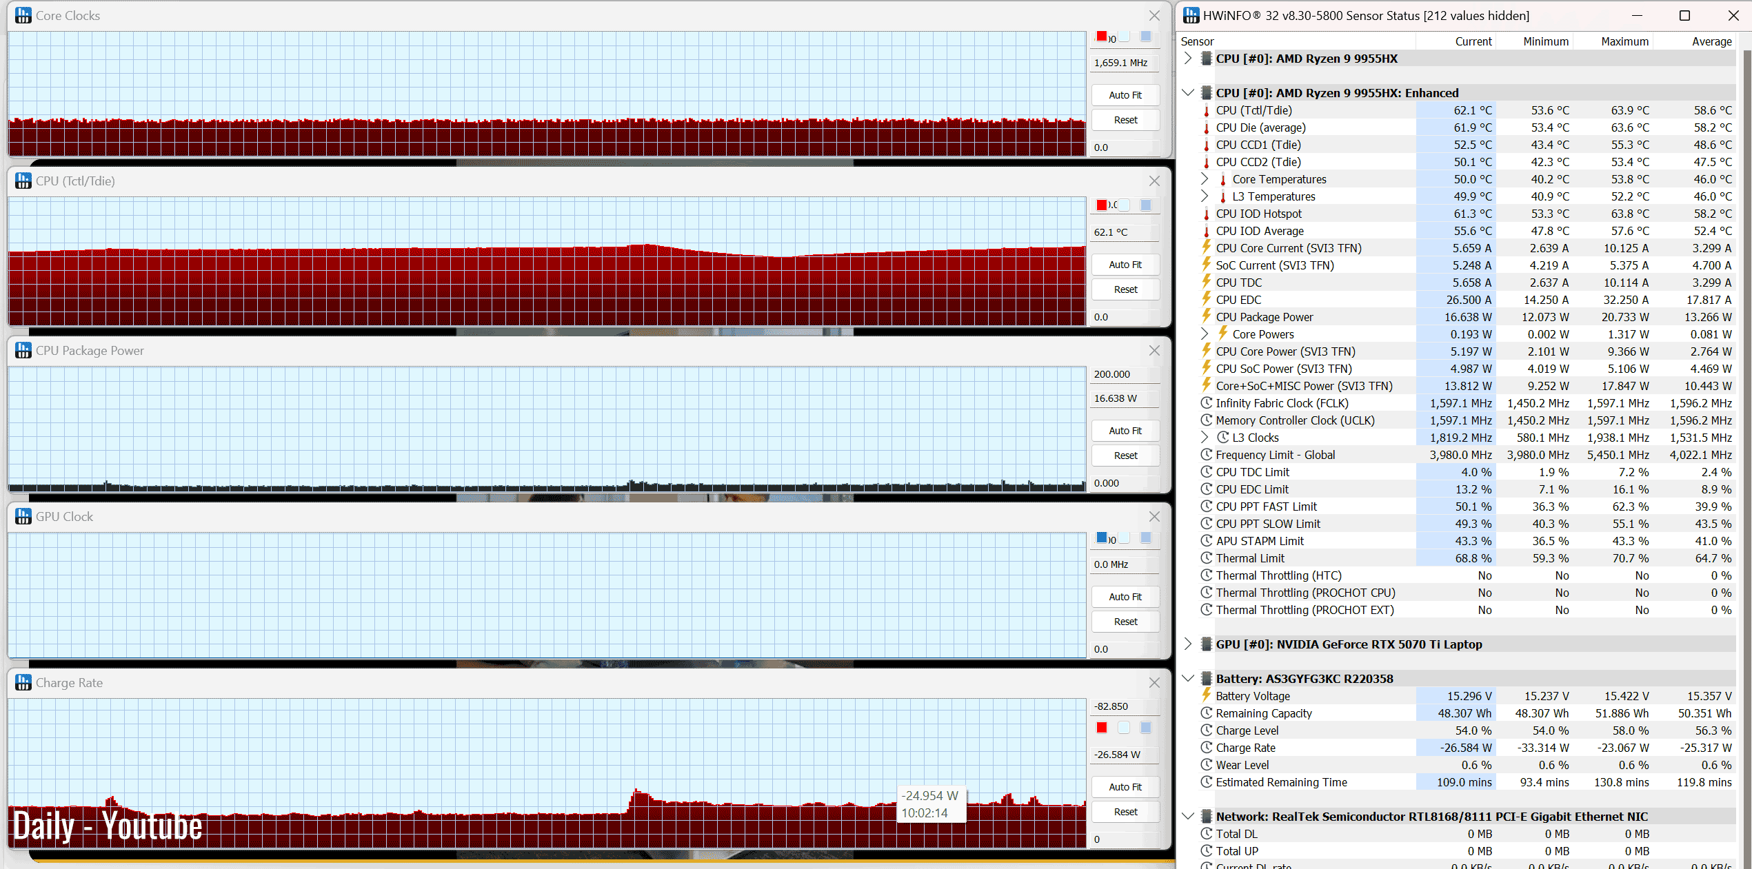Click the clock icon beside Thermal Limit row
This screenshot has width=1752, height=869.
click(x=1206, y=558)
